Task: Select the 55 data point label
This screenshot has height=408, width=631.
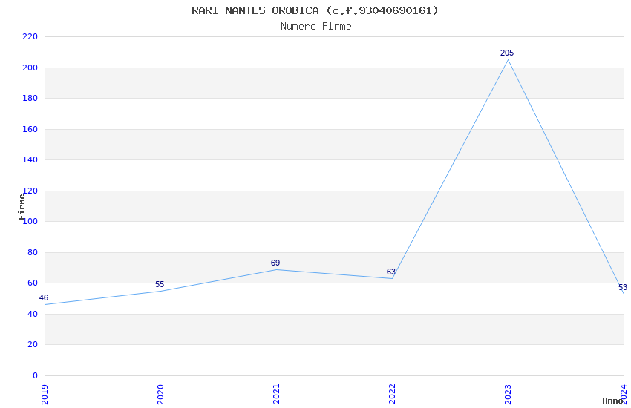Action: pyautogui.click(x=160, y=285)
